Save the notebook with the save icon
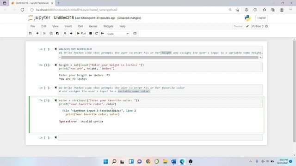296x166 pixels. 30,34
